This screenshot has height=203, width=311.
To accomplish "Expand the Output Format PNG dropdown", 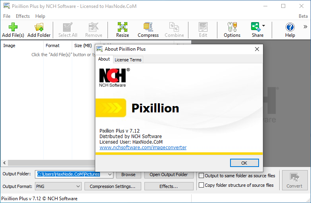I will point(78,186).
